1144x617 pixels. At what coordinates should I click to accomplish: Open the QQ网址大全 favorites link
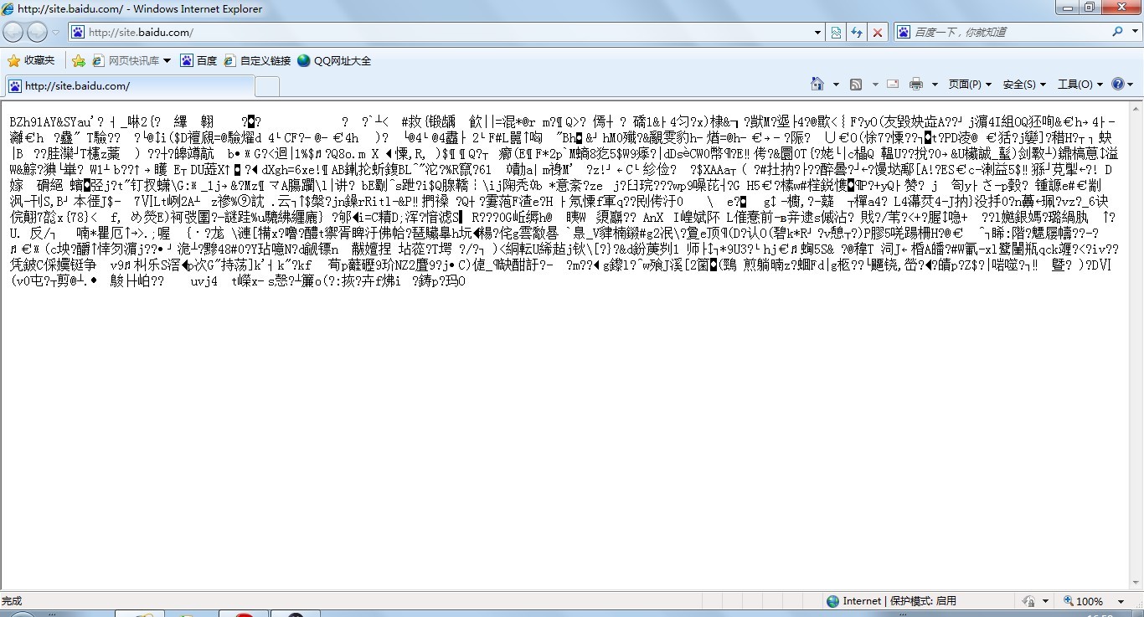point(334,61)
